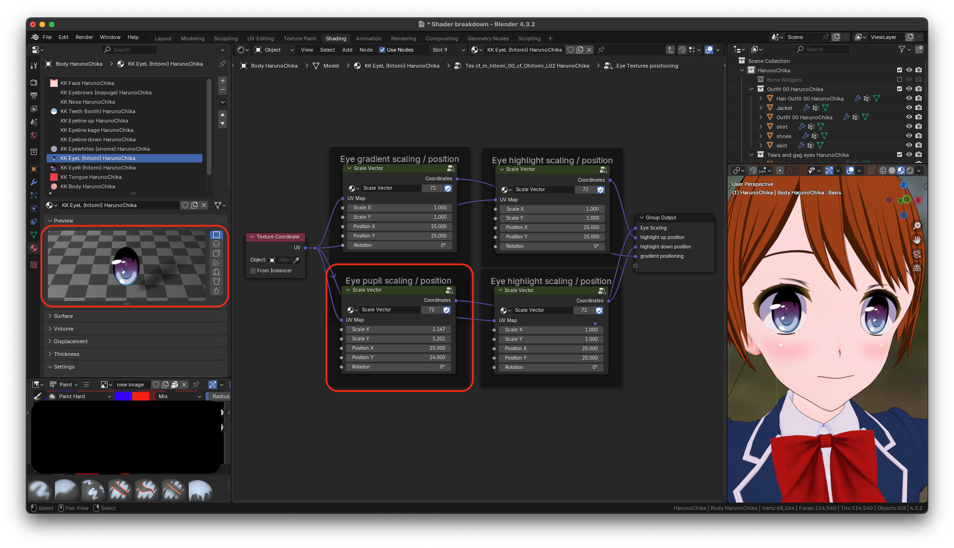Click the outliner filter funnel icon
954x548 pixels.
pos(901,49)
